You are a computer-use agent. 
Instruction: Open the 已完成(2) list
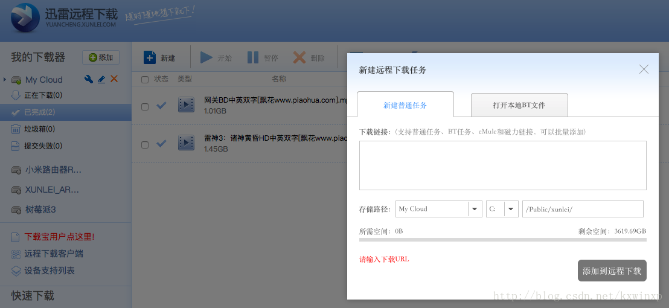click(66, 112)
